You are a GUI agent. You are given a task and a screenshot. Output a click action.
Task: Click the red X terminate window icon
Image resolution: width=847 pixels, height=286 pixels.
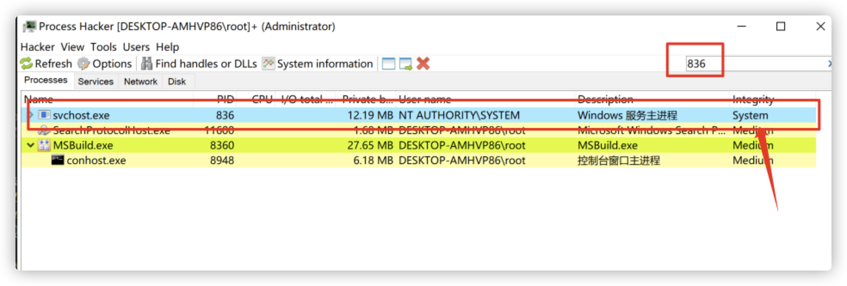point(423,64)
